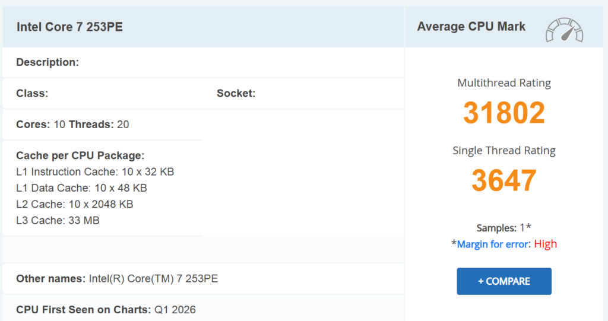608x321 pixels.
Task: Click the Socket label
Action: [236, 93]
